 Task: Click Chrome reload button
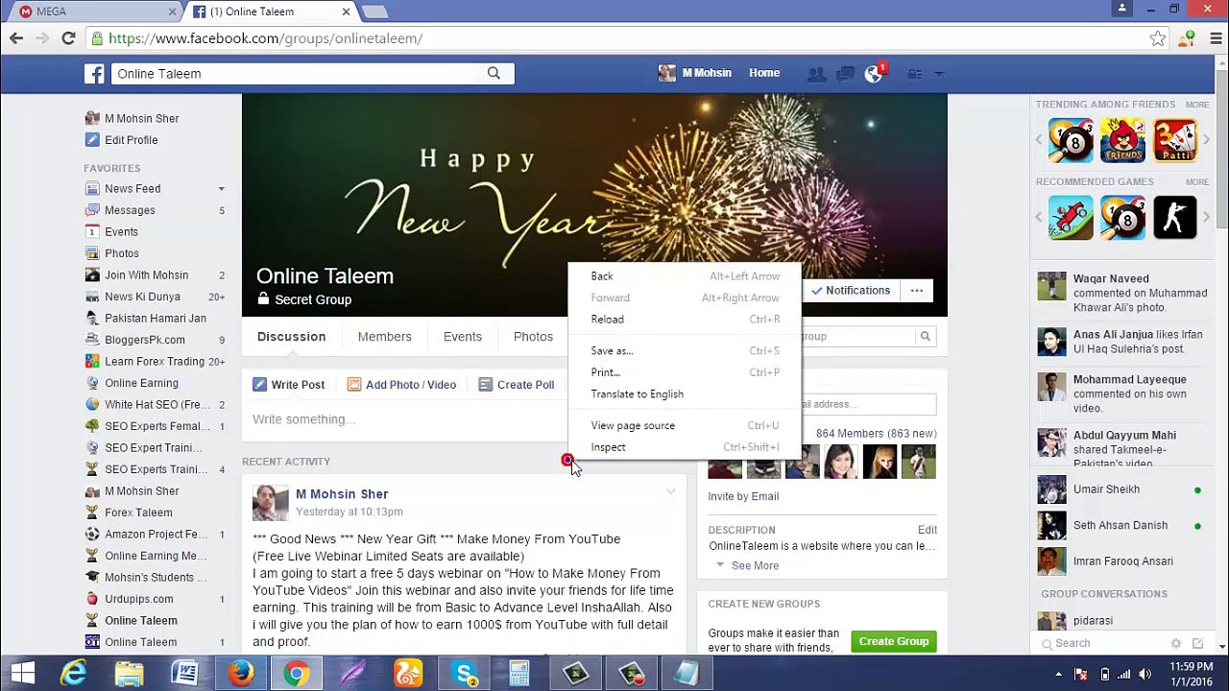coord(68,38)
